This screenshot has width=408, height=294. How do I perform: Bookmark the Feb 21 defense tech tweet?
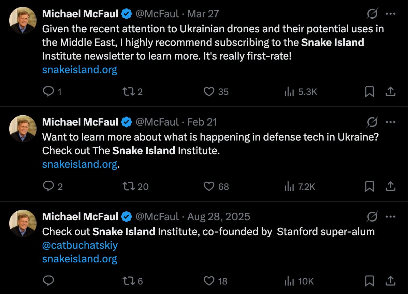pos(369,186)
